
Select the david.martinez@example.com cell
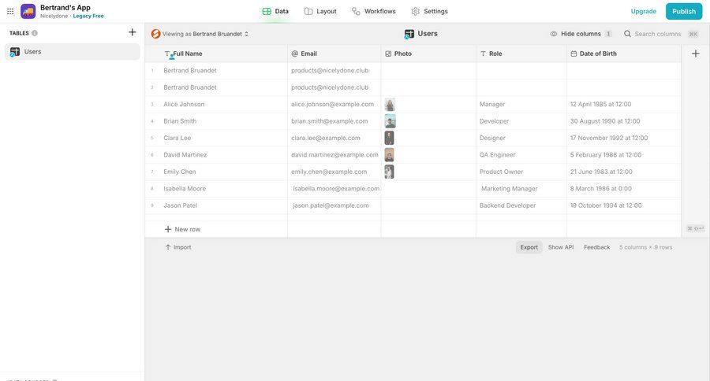click(334, 154)
